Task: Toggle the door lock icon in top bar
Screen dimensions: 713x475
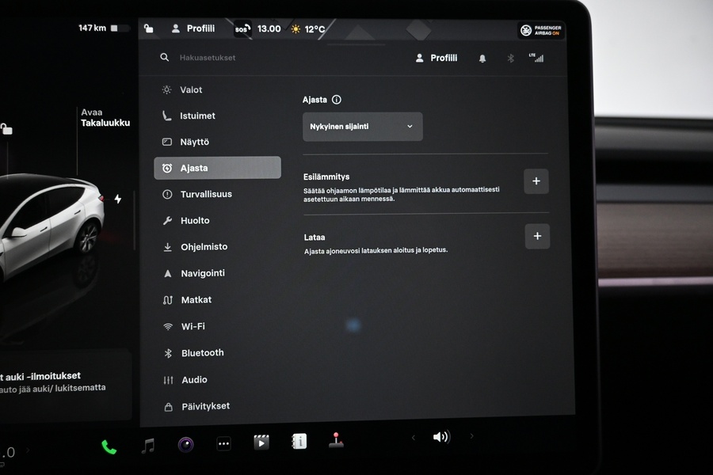Action: 148,29
